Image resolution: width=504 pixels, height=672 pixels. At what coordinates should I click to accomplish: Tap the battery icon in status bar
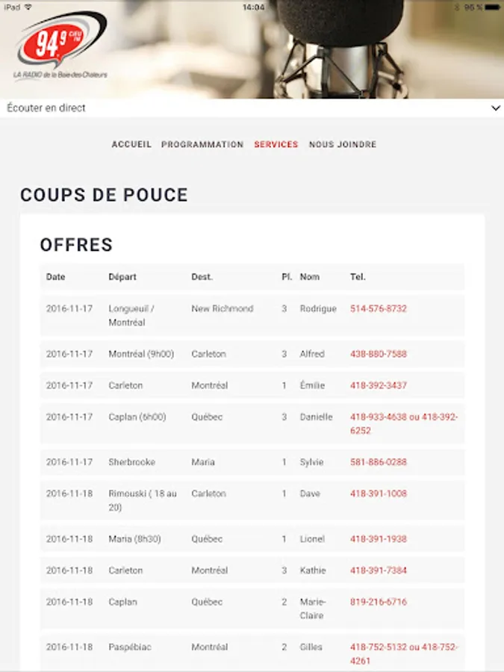493,7
